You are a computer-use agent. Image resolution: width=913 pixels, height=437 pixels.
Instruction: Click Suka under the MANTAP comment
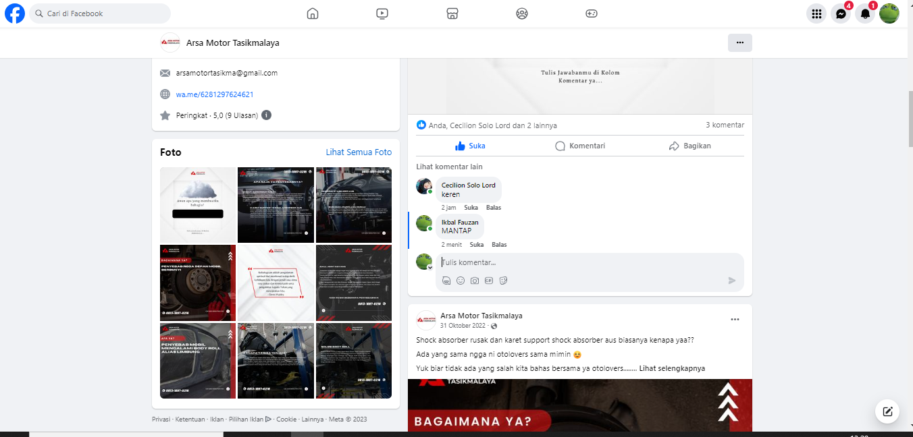pyautogui.click(x=477, y=245)
